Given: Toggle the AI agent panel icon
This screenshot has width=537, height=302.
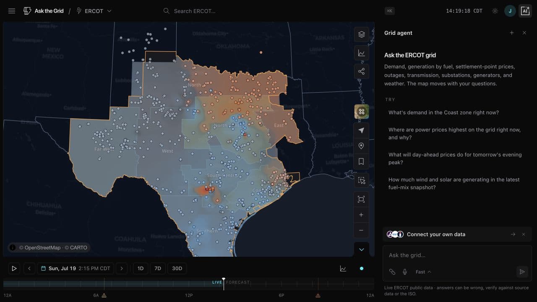Looking at the screenshot, I should pyautogui.click(x=525, y=11).
